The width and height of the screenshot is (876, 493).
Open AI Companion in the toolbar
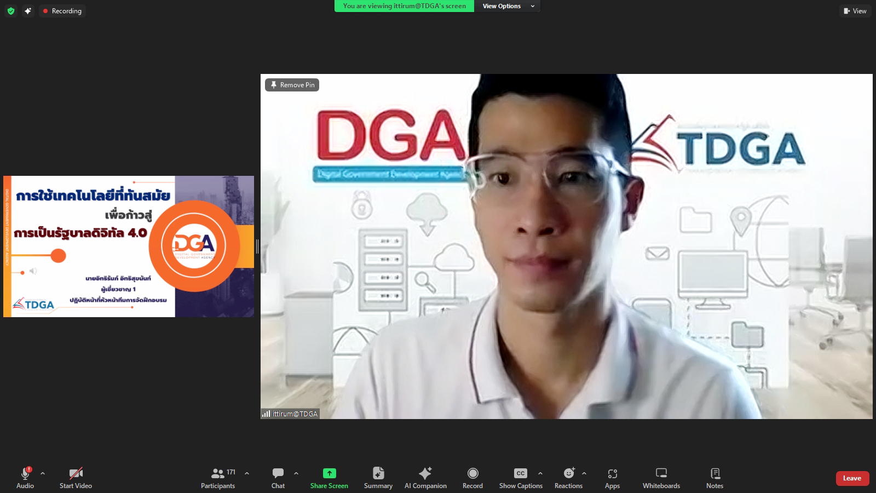click(x=425, y=478)
